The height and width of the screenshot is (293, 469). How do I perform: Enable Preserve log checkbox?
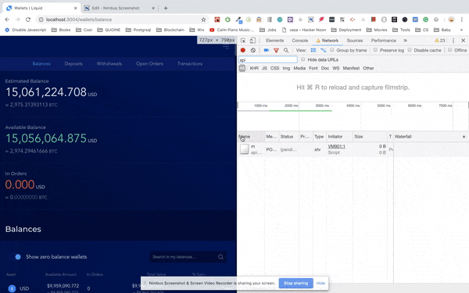tap(375, 50)
